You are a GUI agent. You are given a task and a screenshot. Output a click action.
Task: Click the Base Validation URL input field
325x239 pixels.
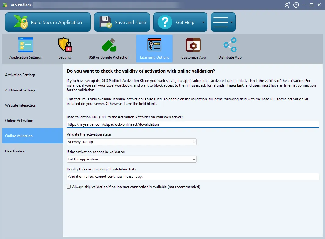(193, 124)
